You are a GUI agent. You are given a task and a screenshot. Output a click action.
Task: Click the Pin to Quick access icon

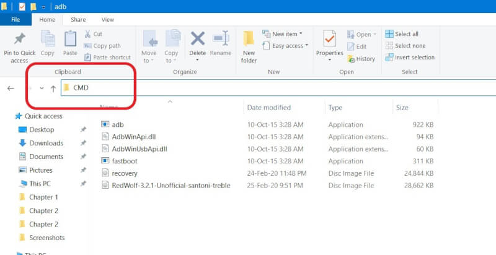pyautogui.click(x=20, y=39)
